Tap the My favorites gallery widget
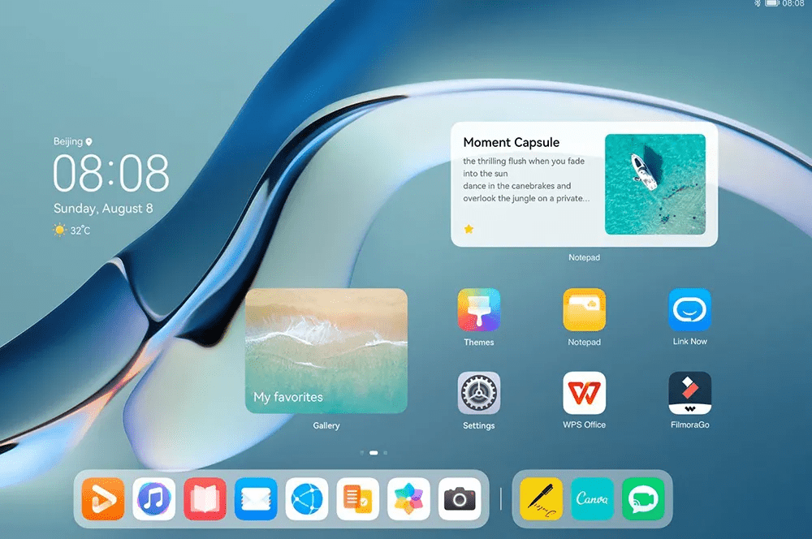Screen dimensions: 812x539 (x=326, y=351)
